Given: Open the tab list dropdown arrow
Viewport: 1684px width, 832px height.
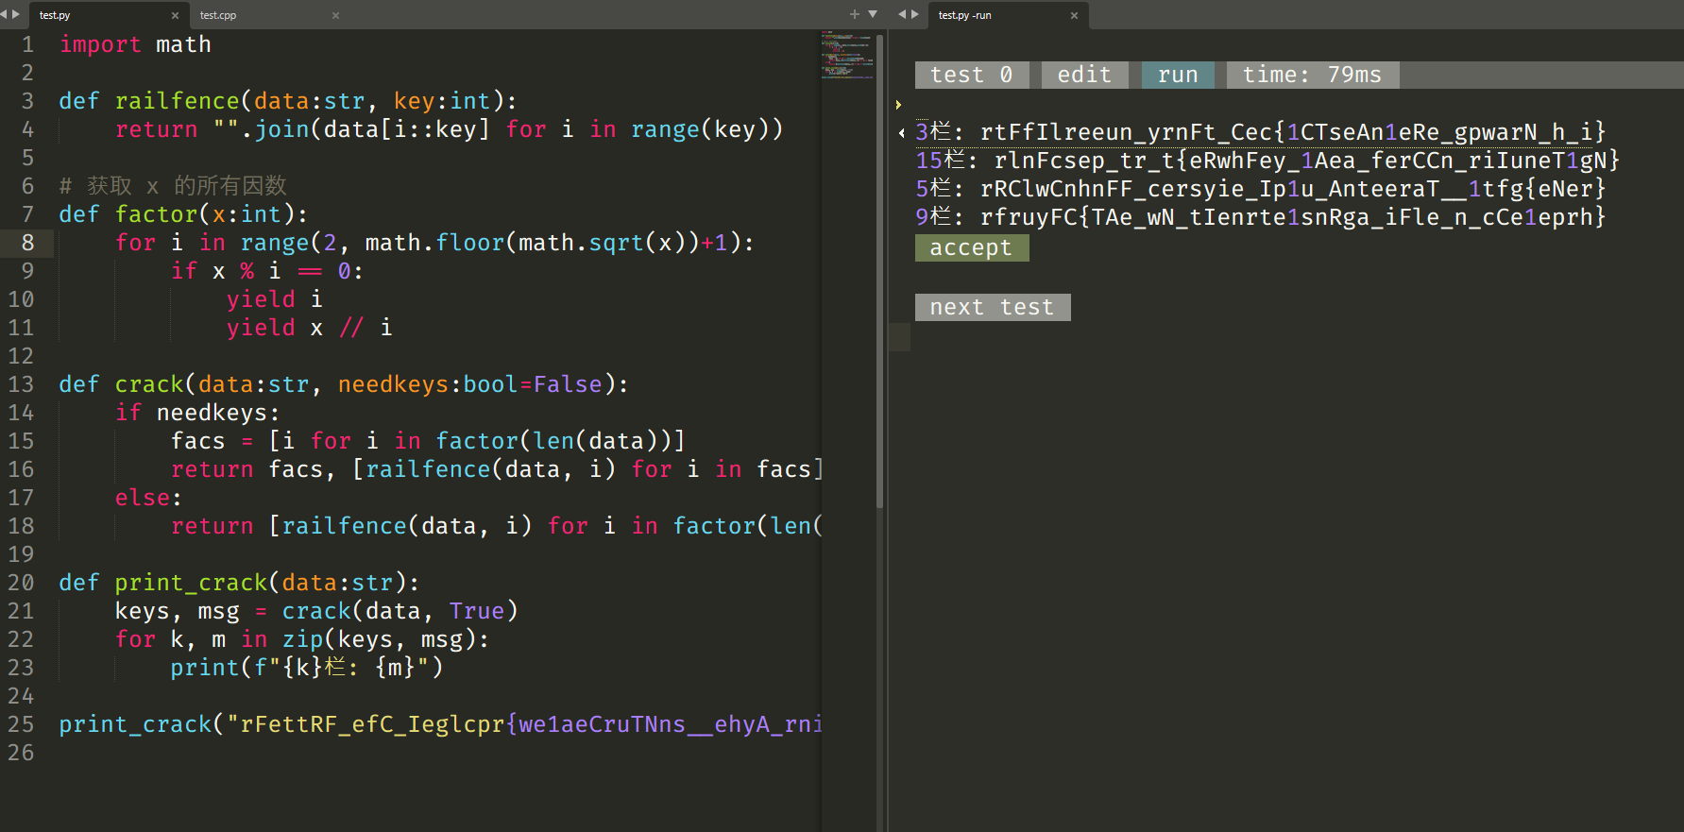Looking at the screenshot, I should (x=873, y=14).
